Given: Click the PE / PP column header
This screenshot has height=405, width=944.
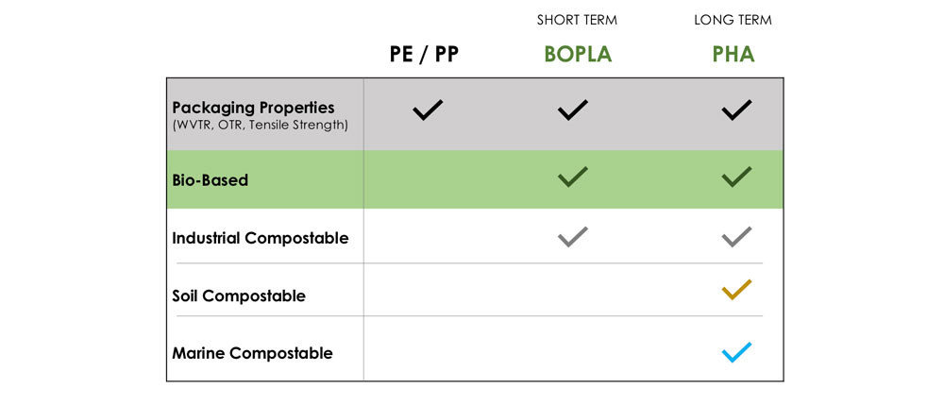Looking at the screenshot, I should click(x=424, y=54).
